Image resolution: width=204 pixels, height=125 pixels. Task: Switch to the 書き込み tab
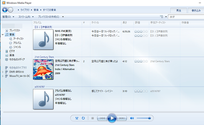pyautogui.click(x=196, y=10)
